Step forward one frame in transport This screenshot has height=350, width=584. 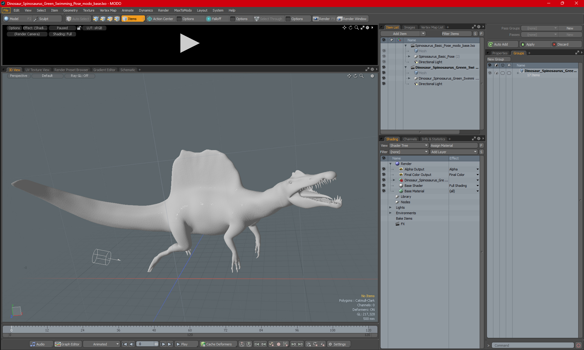pyautogui.click(x=163, y=344)
